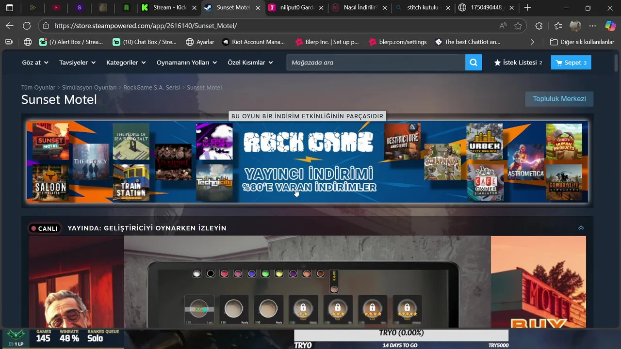Toggle the read aloud icon in address bar
Viewport: 621px width, 349px height.
pyautogui.click(x=503, y=26)
